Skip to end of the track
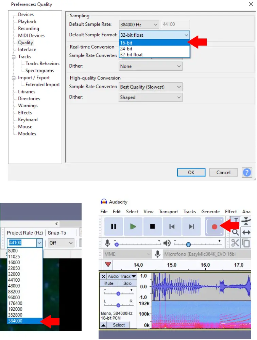This screenshot has width=257, height=340. point(191,227)
